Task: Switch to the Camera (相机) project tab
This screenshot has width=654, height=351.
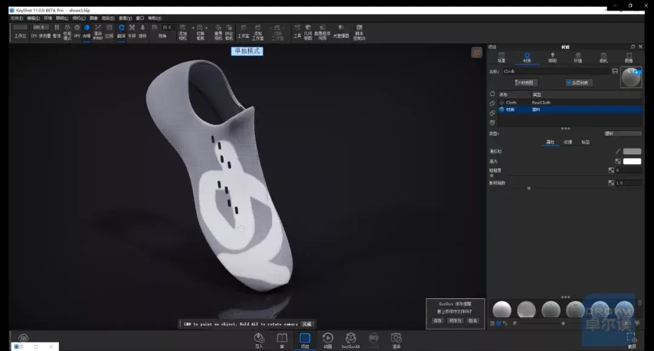Action: coord(604,57)
